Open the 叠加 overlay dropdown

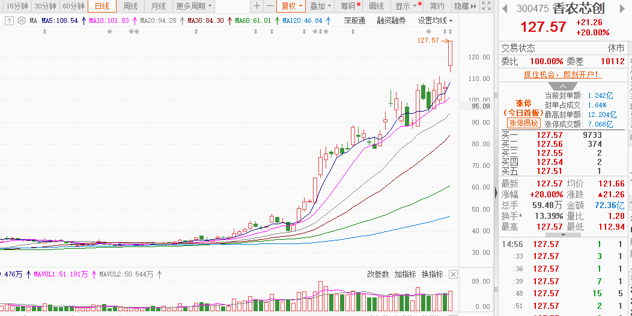pos(320,6)
